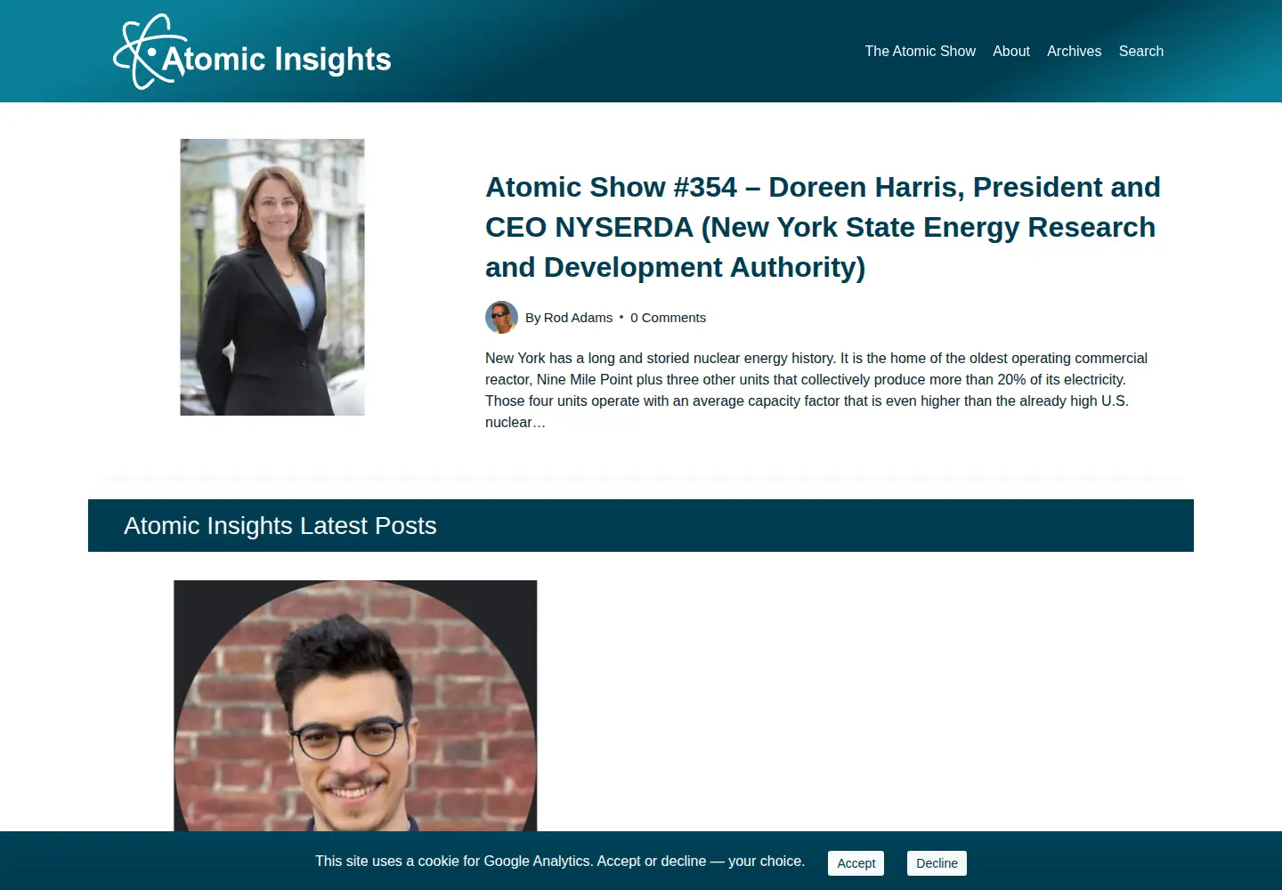The width and height of the screenshot is (1282, 890).
Task: Open Doreen Harris featured photo
Action: (272, 277)
